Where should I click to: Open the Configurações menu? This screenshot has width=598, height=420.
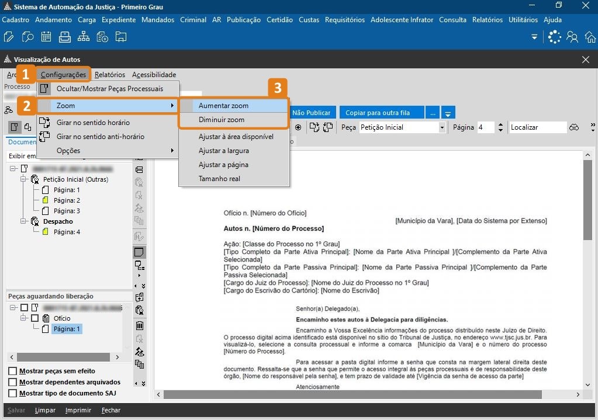63,75
